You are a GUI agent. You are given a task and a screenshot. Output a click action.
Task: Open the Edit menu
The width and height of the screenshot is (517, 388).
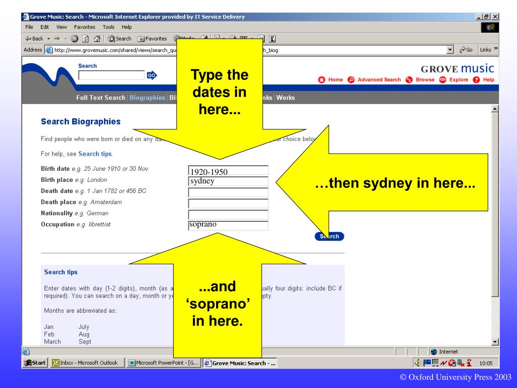(44, 27)
